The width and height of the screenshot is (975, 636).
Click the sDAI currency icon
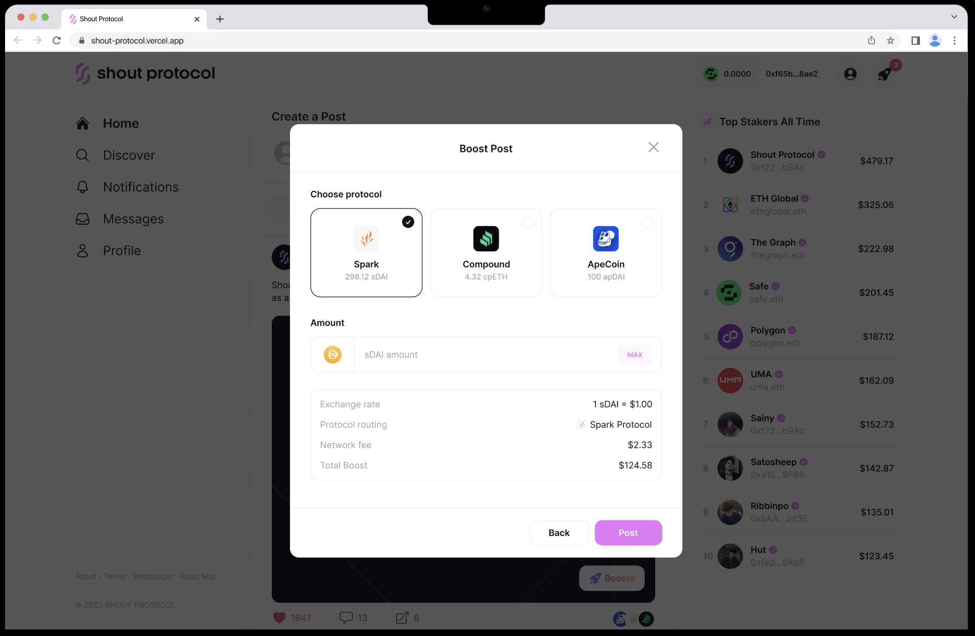point(332,353)
